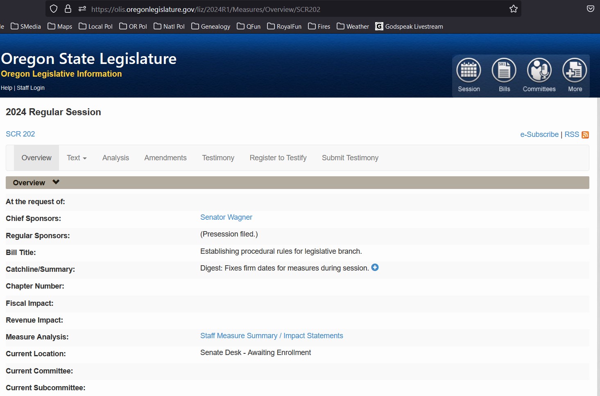600x396 pixels.
Task: Click the Oregon State Legislature heading
Action: pos(89,59)
